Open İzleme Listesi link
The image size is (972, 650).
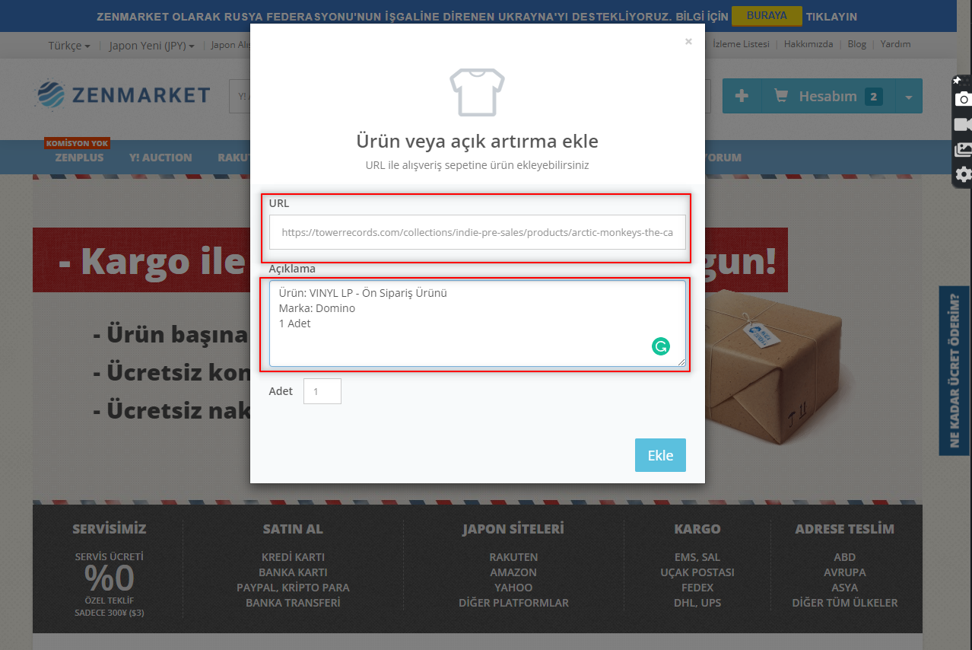(x=741, y=44)
